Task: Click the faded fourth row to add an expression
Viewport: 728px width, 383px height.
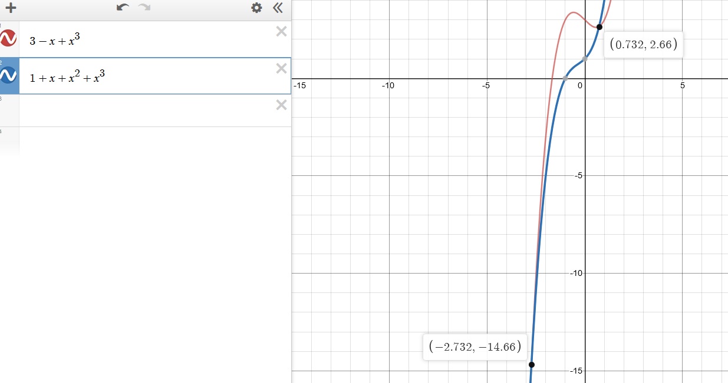Action: click(147, 141)
